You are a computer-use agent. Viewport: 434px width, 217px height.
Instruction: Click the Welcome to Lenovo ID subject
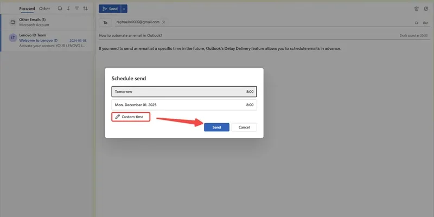coord(38,40)
